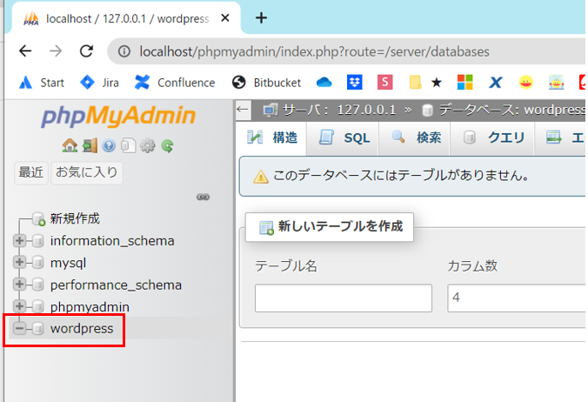Screen dimensions: 588x402
Task: Expand the mysql database node
Action: click(19, 263)
